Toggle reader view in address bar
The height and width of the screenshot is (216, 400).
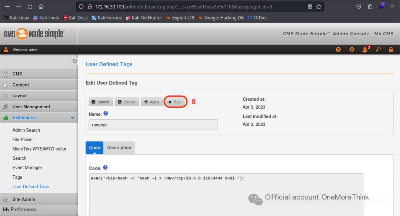[x=310, y=7]
